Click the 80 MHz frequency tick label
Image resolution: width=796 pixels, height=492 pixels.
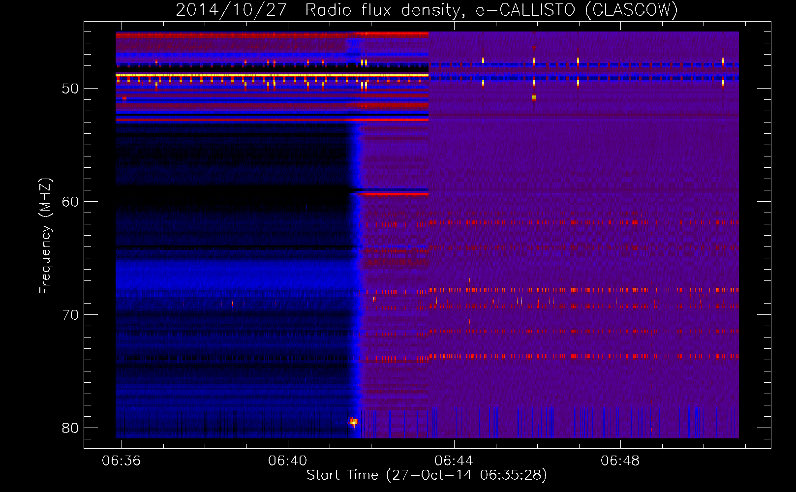coord(70,428)
